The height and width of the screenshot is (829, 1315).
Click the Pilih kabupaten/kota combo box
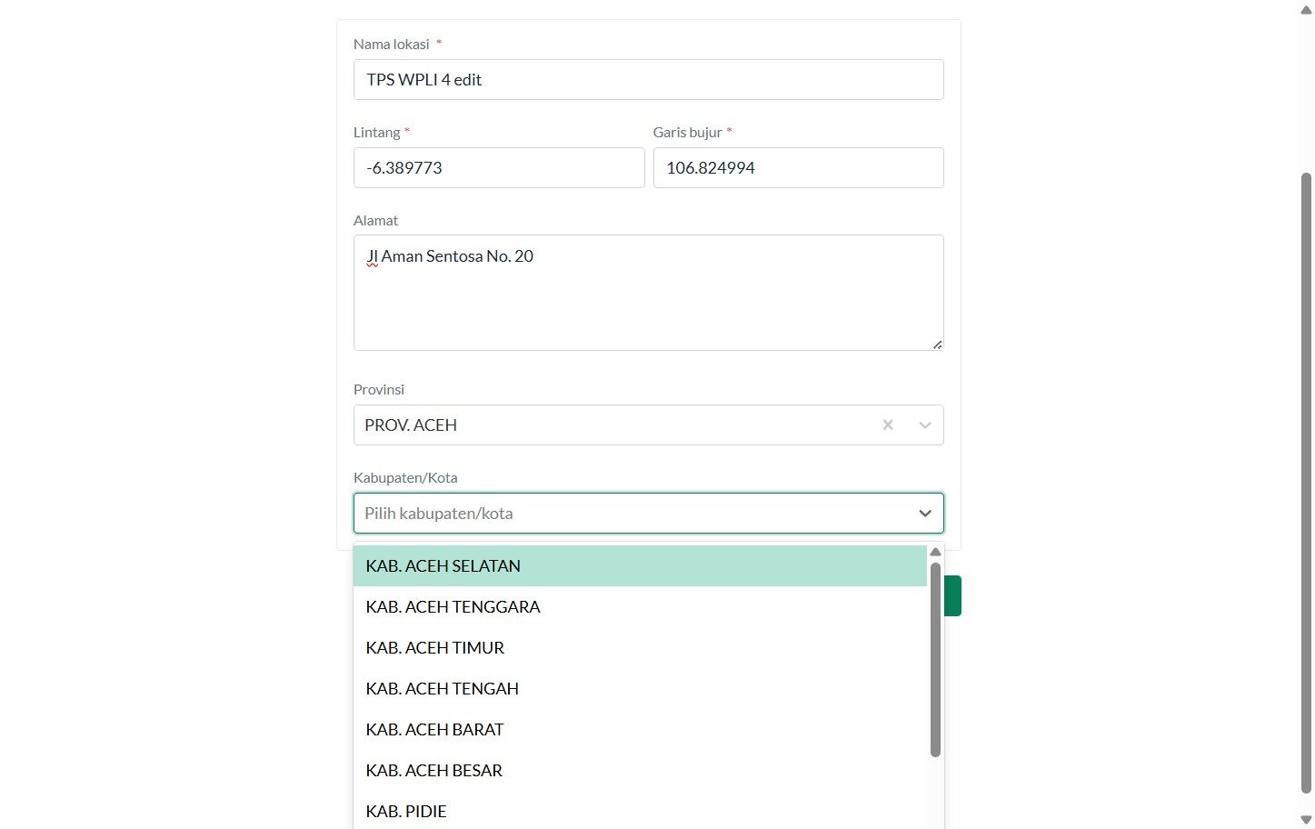point(627,514)
